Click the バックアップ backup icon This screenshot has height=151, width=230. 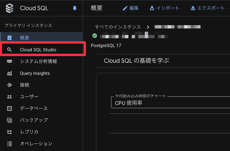(10, 120)
